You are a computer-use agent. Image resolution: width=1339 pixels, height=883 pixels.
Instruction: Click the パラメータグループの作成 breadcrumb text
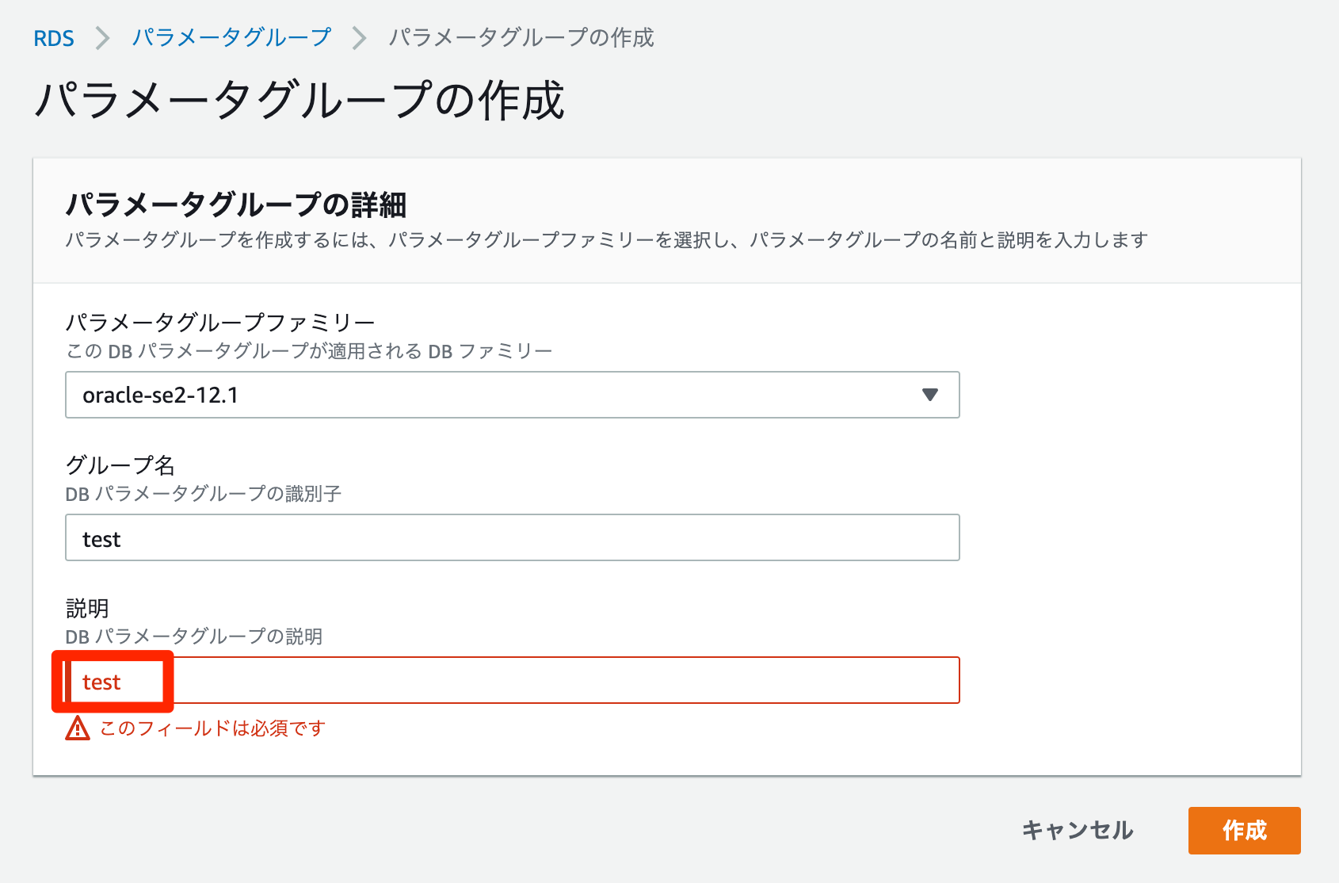pyautogui.click(x=521, y=37)
